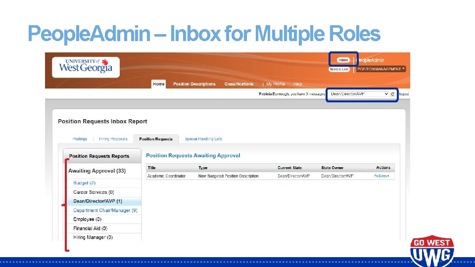Click New Budgeted Position Description cell
The width and height of the screenshot is (475, 267).
click(228, 176)
